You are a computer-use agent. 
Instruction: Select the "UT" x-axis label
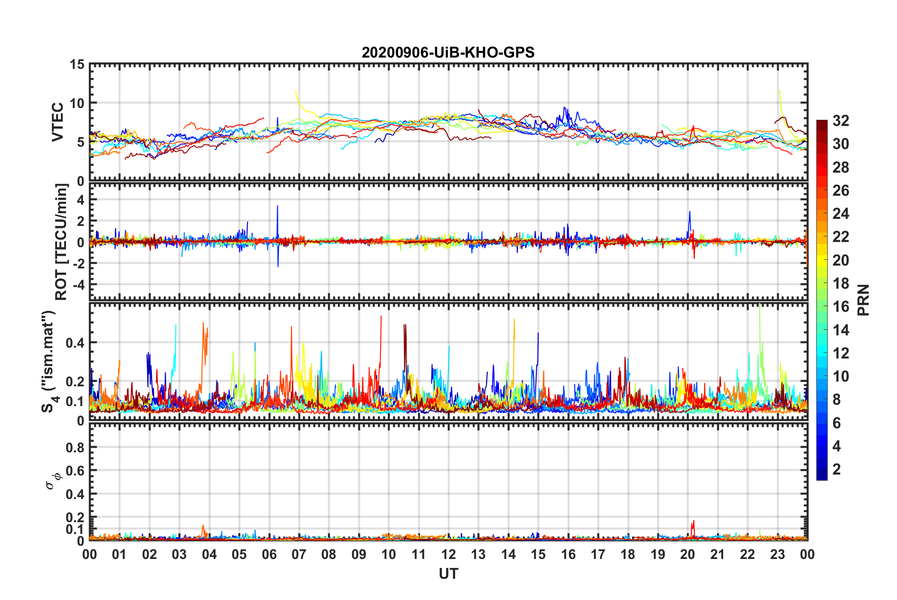448,574
